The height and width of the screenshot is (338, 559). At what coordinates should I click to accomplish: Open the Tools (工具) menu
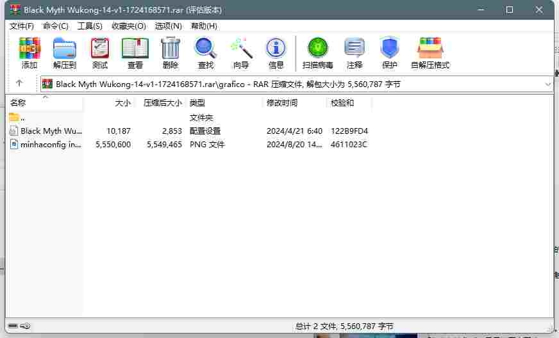point(90,26)
